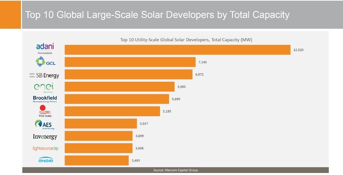
Task: Click the Invenergy logo
Action: 45,137
